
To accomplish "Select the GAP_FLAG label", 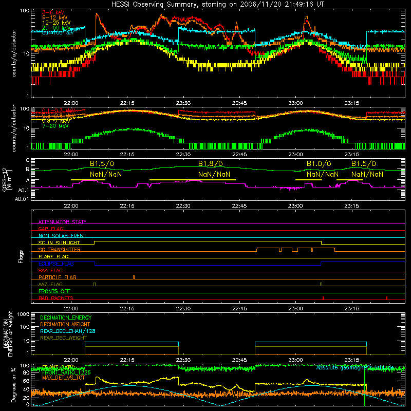I will (50, 229).
